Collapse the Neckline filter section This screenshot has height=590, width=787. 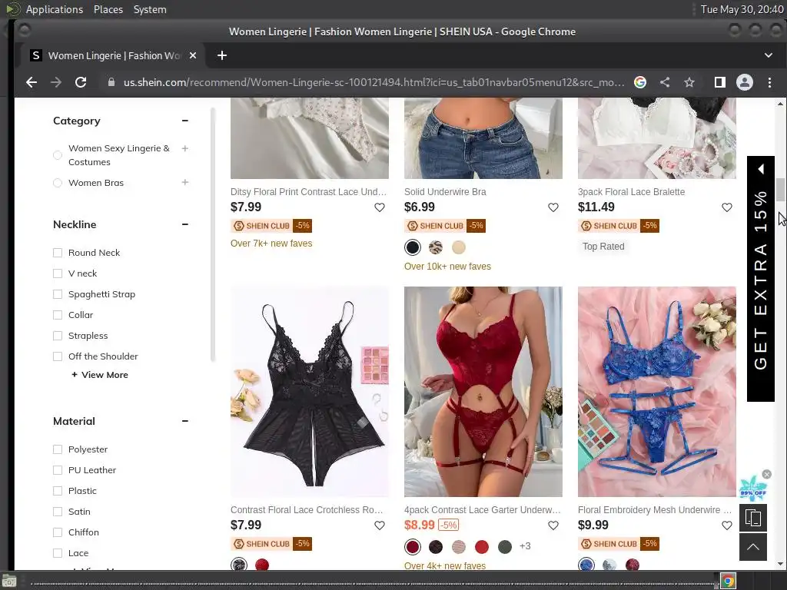pyautogui.click(x=185, y=224)
